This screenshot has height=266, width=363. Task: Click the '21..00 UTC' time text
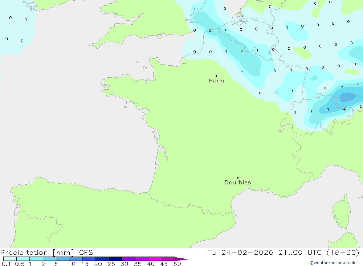pyautogui.click(x=300, y=253)
